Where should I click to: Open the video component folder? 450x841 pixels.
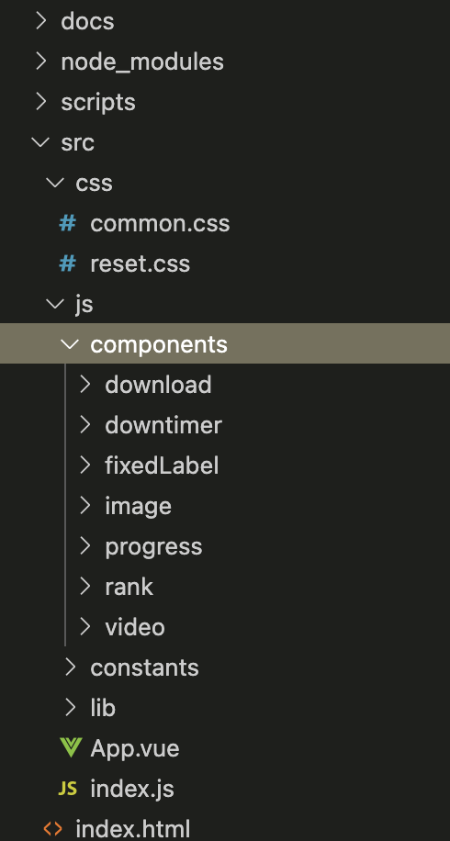[x=135, y=627]
